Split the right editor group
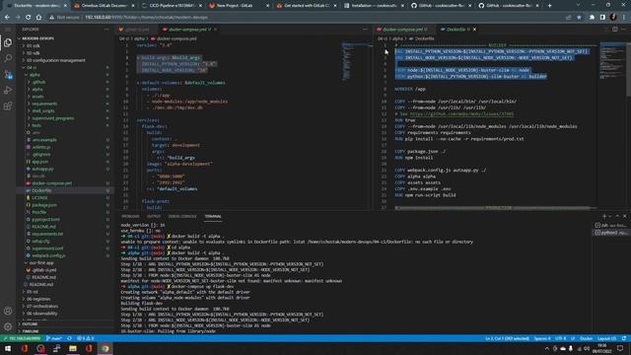The height and width of the screenshot is (355, 631). click(x=615, y=30)
